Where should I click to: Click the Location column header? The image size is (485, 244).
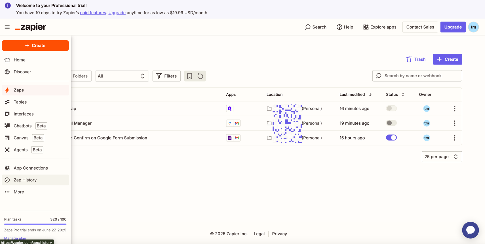point(274,95)
